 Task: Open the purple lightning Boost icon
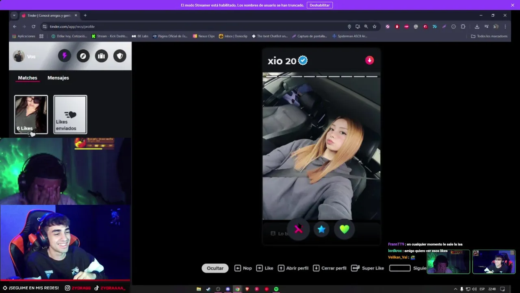(x=65, y=56)
